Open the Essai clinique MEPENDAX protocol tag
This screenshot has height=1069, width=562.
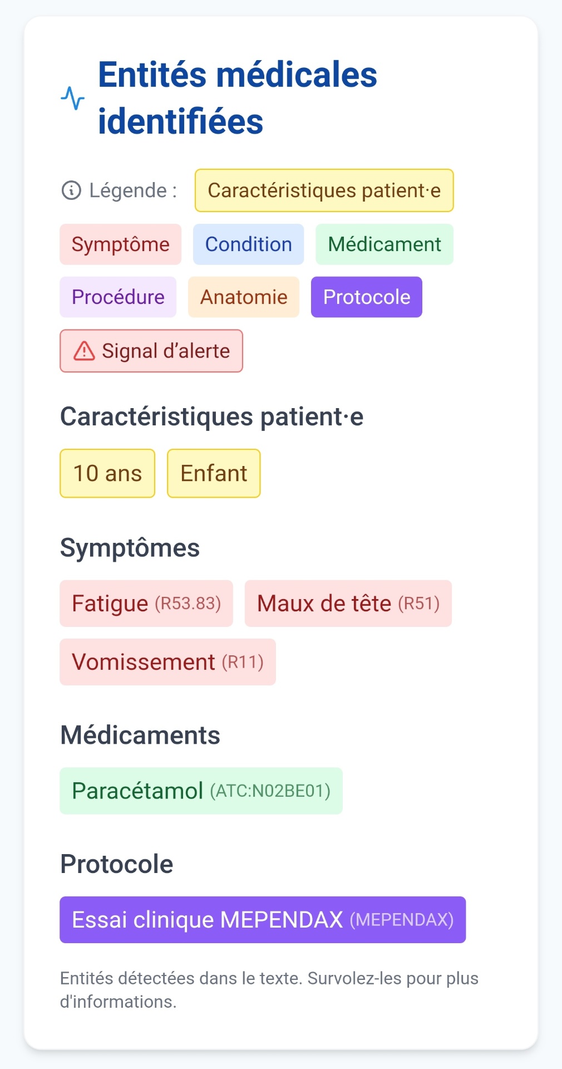pos(262,920)
